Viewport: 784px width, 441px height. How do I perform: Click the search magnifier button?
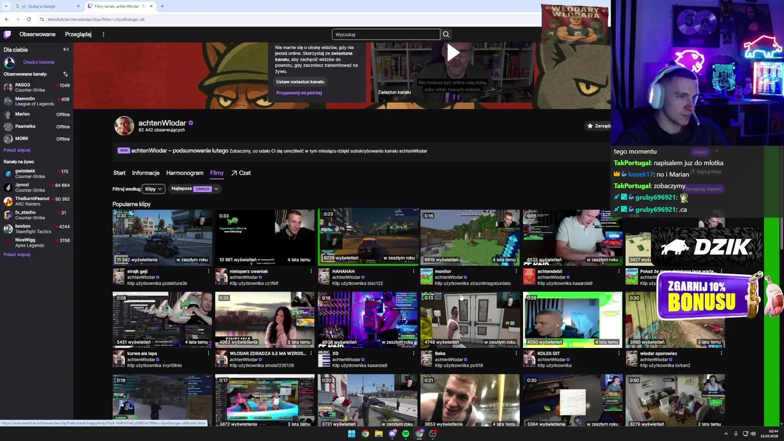[x=446, y=34]
